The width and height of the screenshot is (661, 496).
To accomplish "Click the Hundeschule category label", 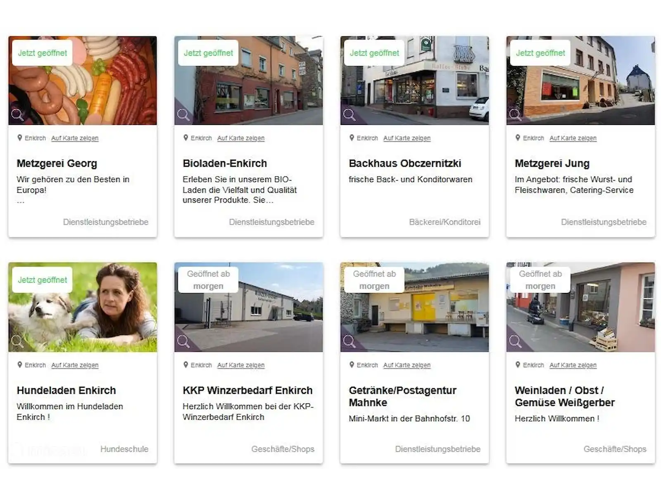I will tap(124, 449).
